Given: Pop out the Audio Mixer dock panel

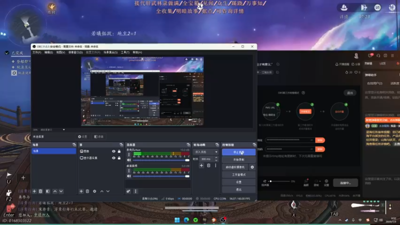Looking at the screenshot, I should pos(188,144).
